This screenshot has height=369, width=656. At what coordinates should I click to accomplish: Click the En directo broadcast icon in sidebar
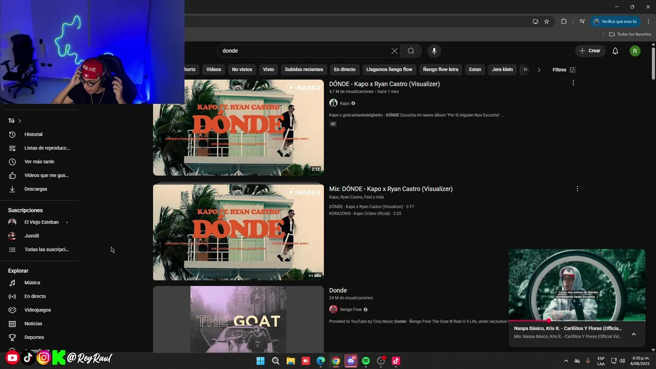click(x=12, y=296)
